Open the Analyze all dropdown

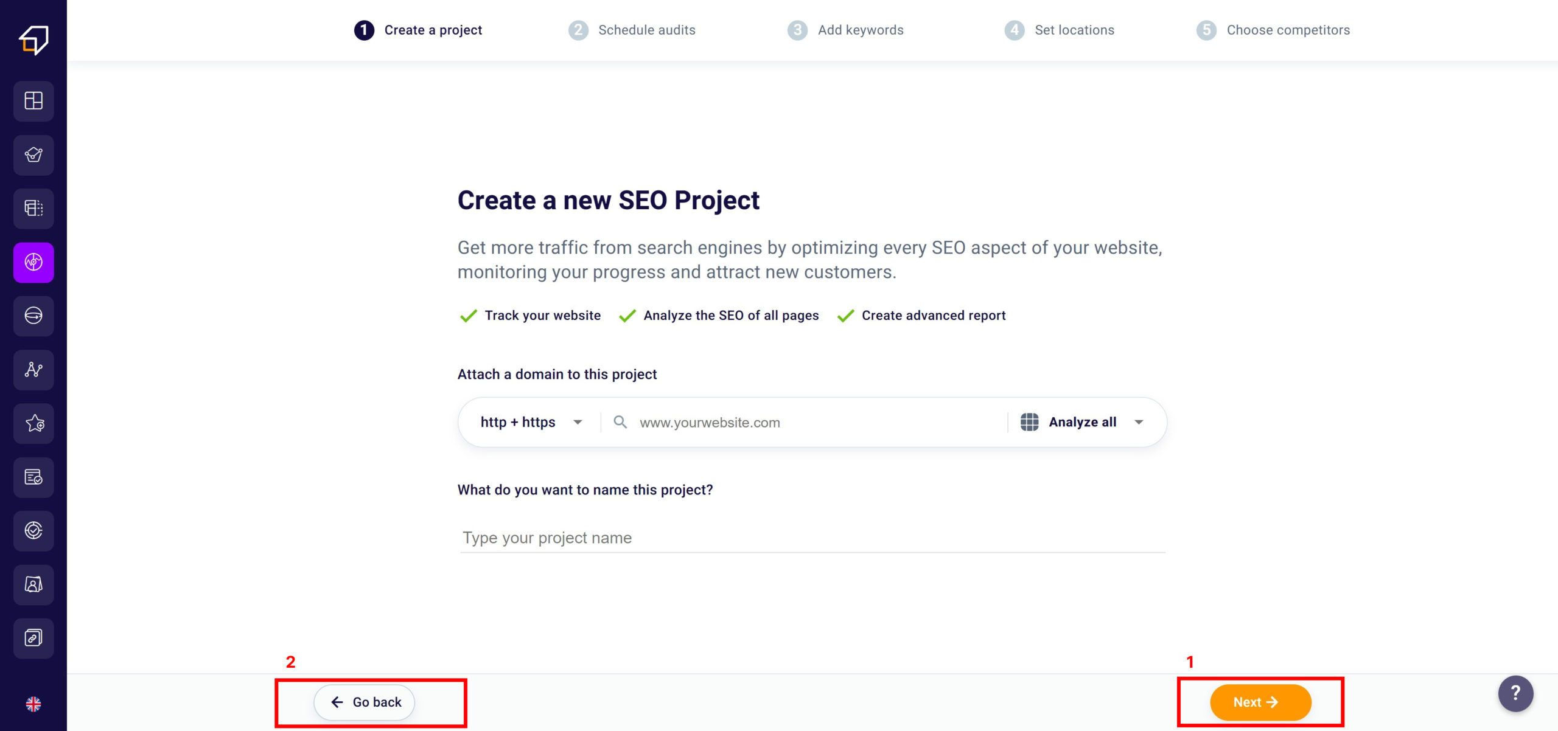[x=1082, y=422]
